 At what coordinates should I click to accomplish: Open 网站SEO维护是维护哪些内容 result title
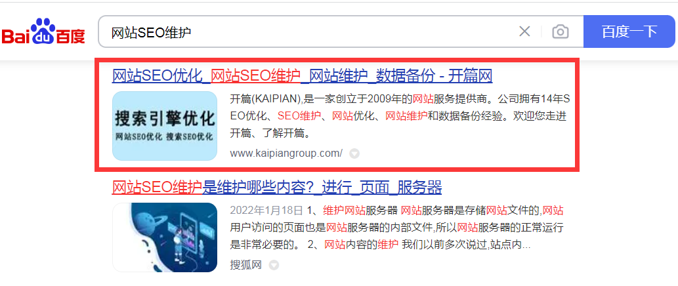pos(277,188)
